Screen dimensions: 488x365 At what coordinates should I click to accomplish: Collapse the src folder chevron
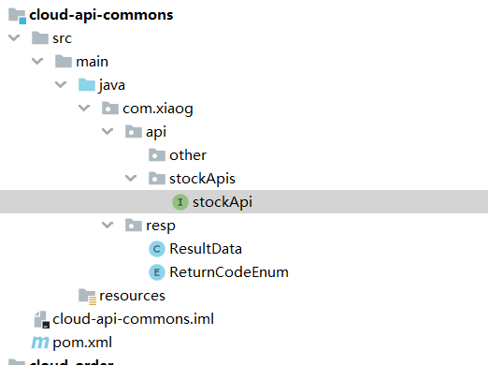pyautogui.click(x=14, y=37)
